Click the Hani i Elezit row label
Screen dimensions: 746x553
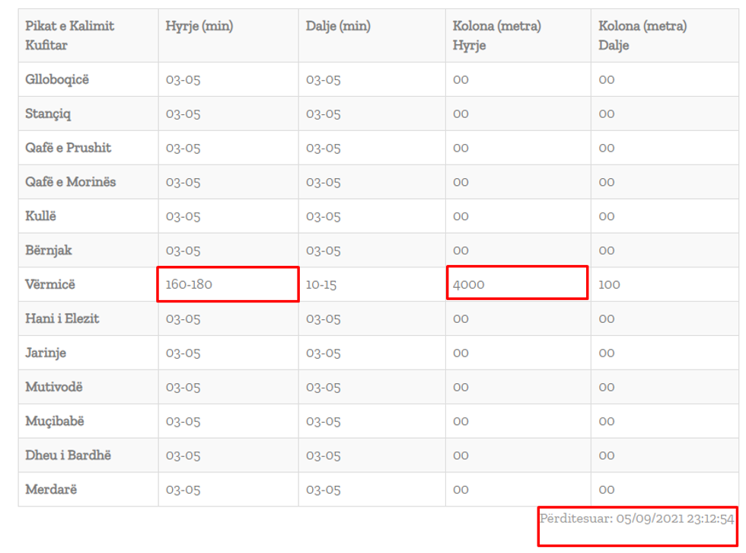coord(62,318)
